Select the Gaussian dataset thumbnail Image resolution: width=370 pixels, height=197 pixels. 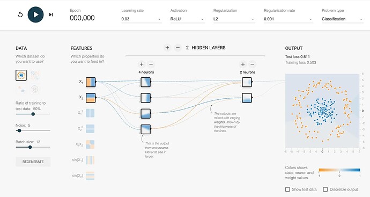tap(21, 89)
